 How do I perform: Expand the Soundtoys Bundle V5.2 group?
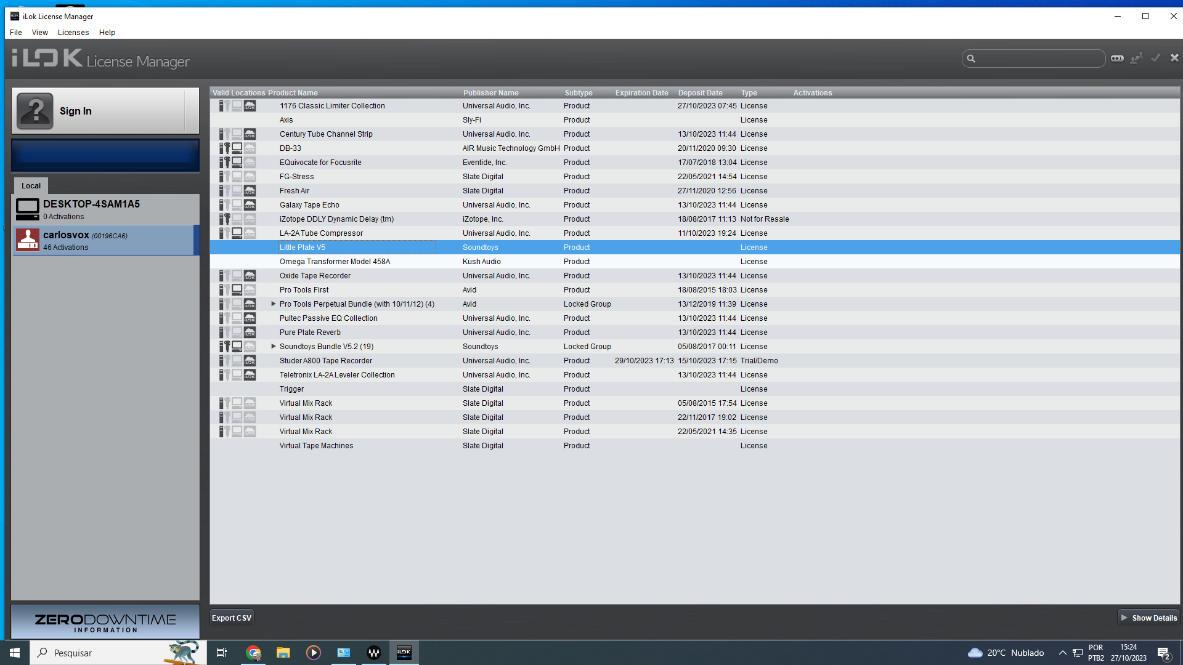(x=274, y=347)
